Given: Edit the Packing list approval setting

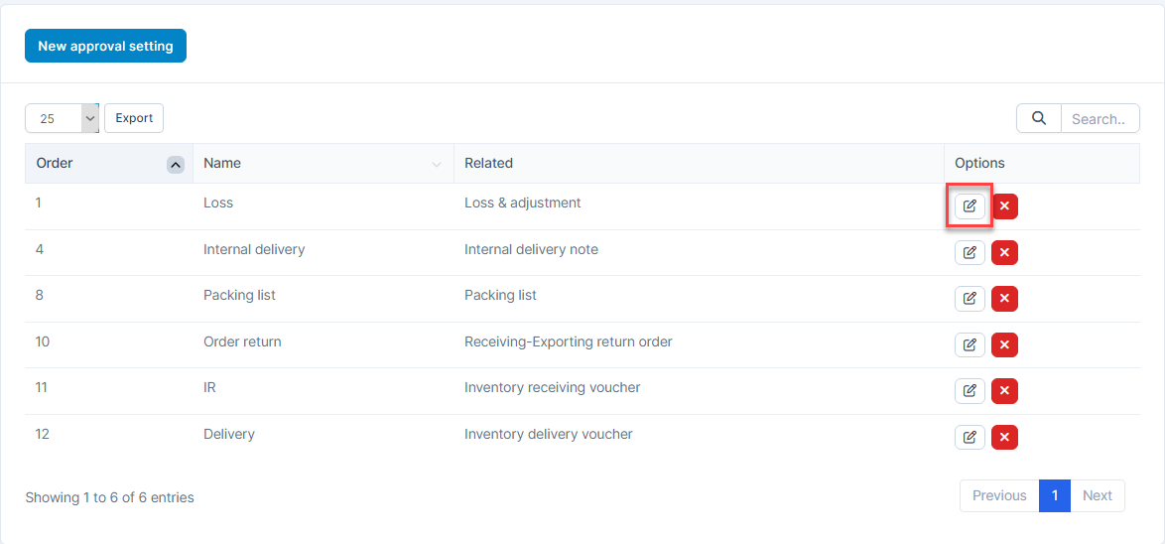Looking at the screenshot, I should tap(970, 299).
